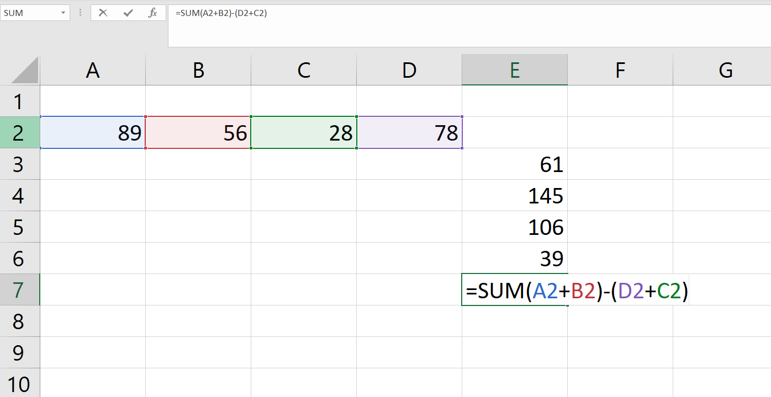The image size is (771, 397).
Task: Click cell E7 showing the SUM formula
Action: 514,289
